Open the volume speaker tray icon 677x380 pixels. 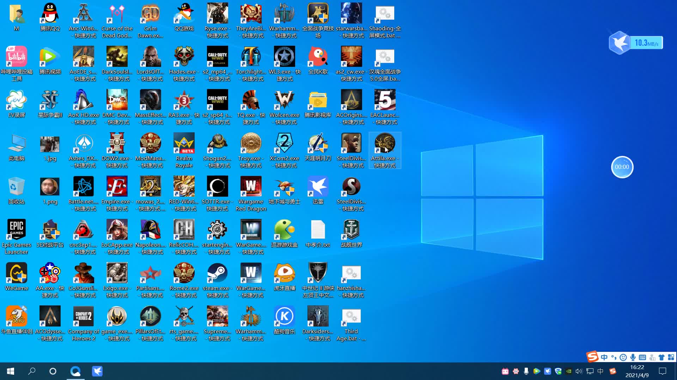pos(579,371)
